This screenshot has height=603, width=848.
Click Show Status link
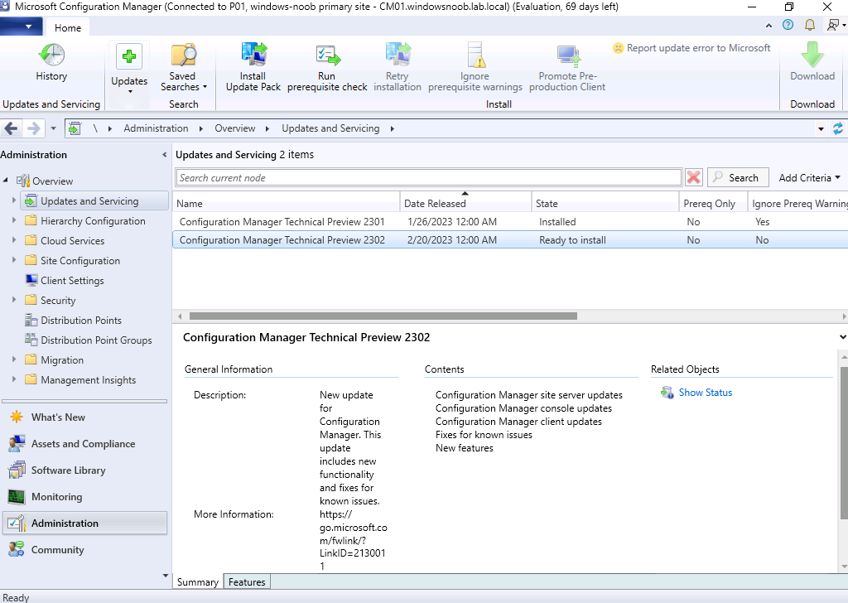coord(706,393)
